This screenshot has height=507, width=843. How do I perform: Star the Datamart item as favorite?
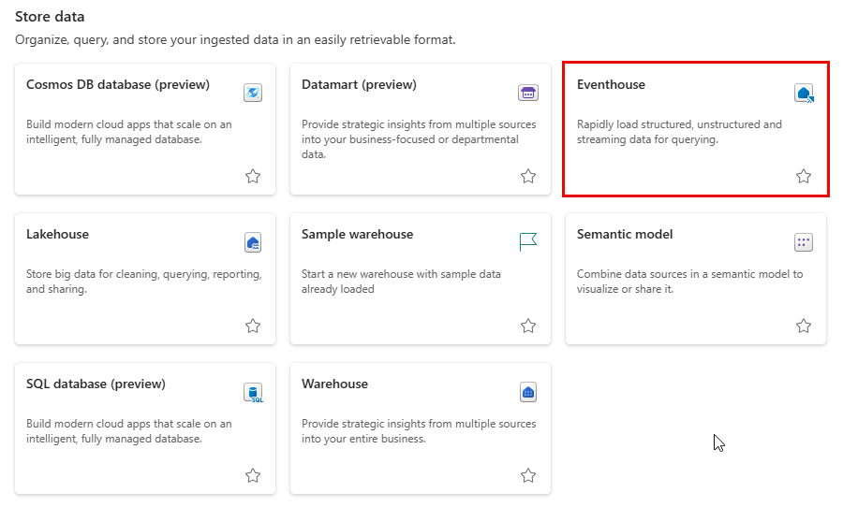click(528, 176)
